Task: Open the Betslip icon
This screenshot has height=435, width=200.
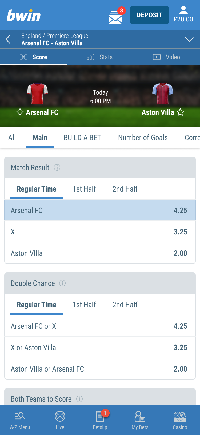Action: pos(100,416)
